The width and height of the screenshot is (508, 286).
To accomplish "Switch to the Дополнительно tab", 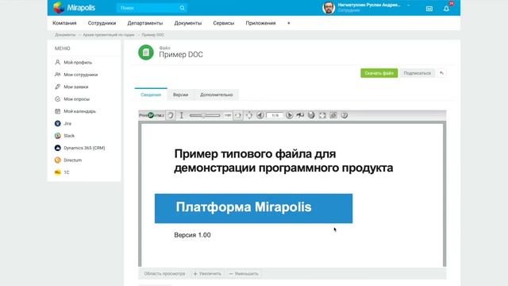I will click(x=217, y=95).
